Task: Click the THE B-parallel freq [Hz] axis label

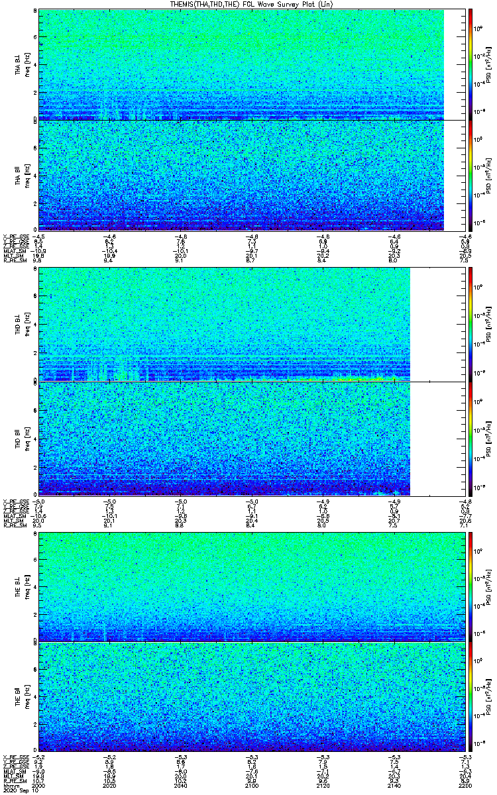Action: (x=27, y=696)
